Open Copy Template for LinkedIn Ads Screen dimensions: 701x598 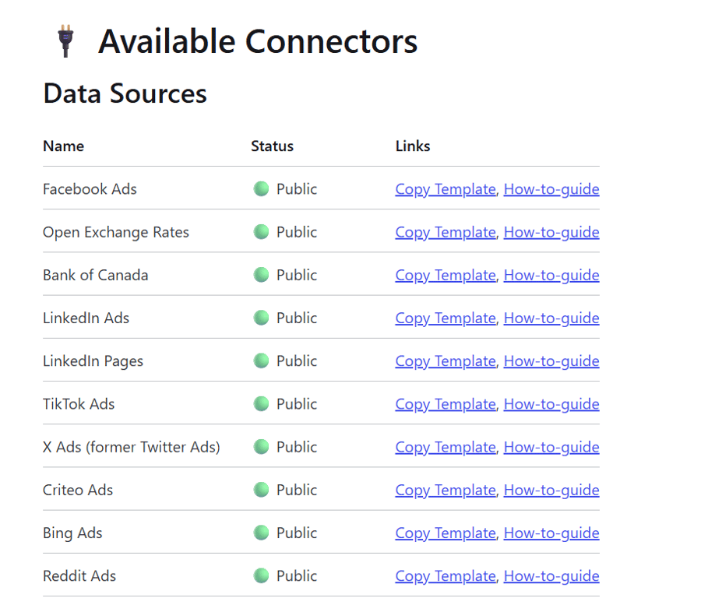[x=446, y=318]
